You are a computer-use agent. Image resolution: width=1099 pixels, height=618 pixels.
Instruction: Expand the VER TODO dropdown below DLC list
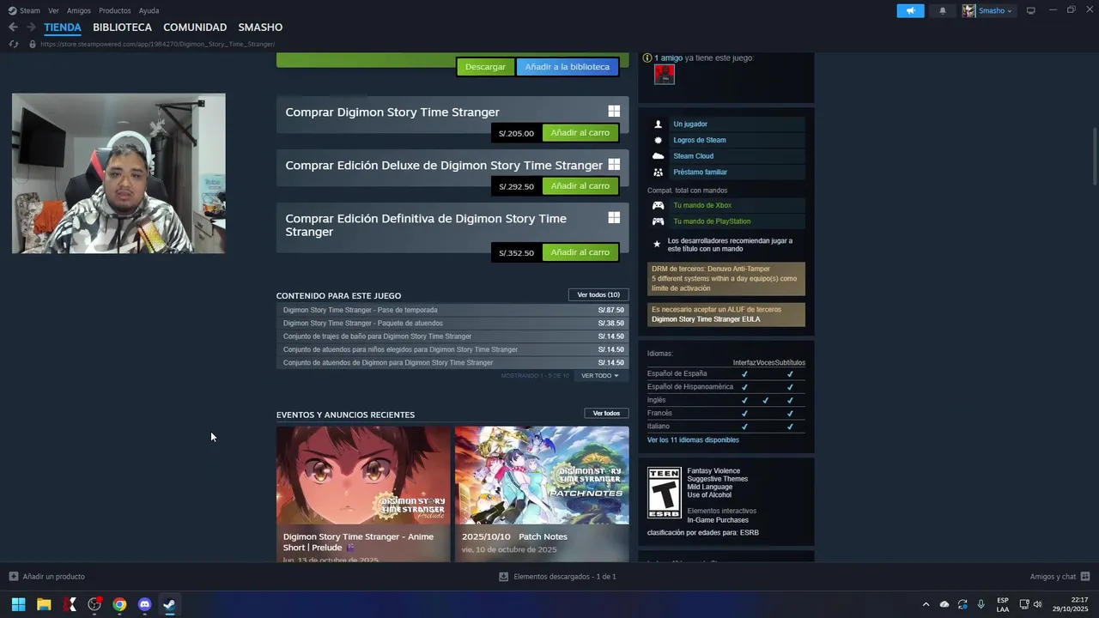tap(599, 376)
